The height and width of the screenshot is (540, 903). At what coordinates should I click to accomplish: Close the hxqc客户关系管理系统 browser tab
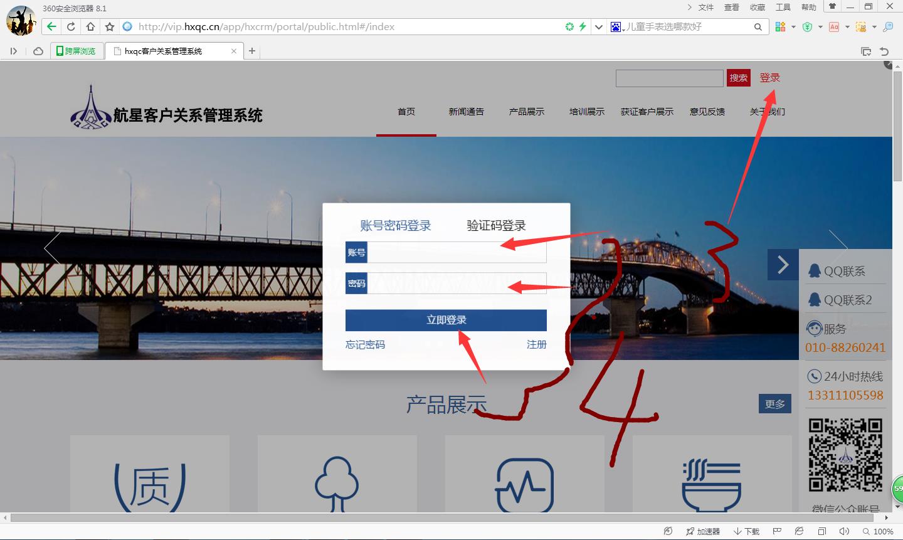click(234, 51)
